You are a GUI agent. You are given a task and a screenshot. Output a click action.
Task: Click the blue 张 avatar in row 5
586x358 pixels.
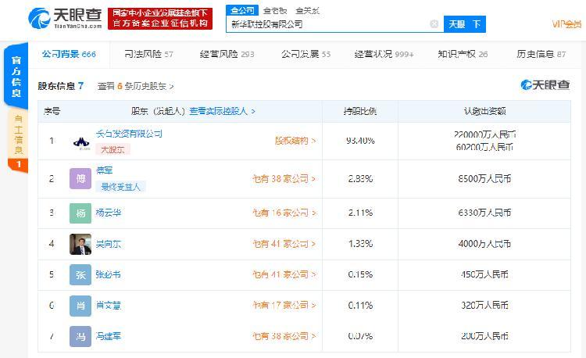pos(80,275)
